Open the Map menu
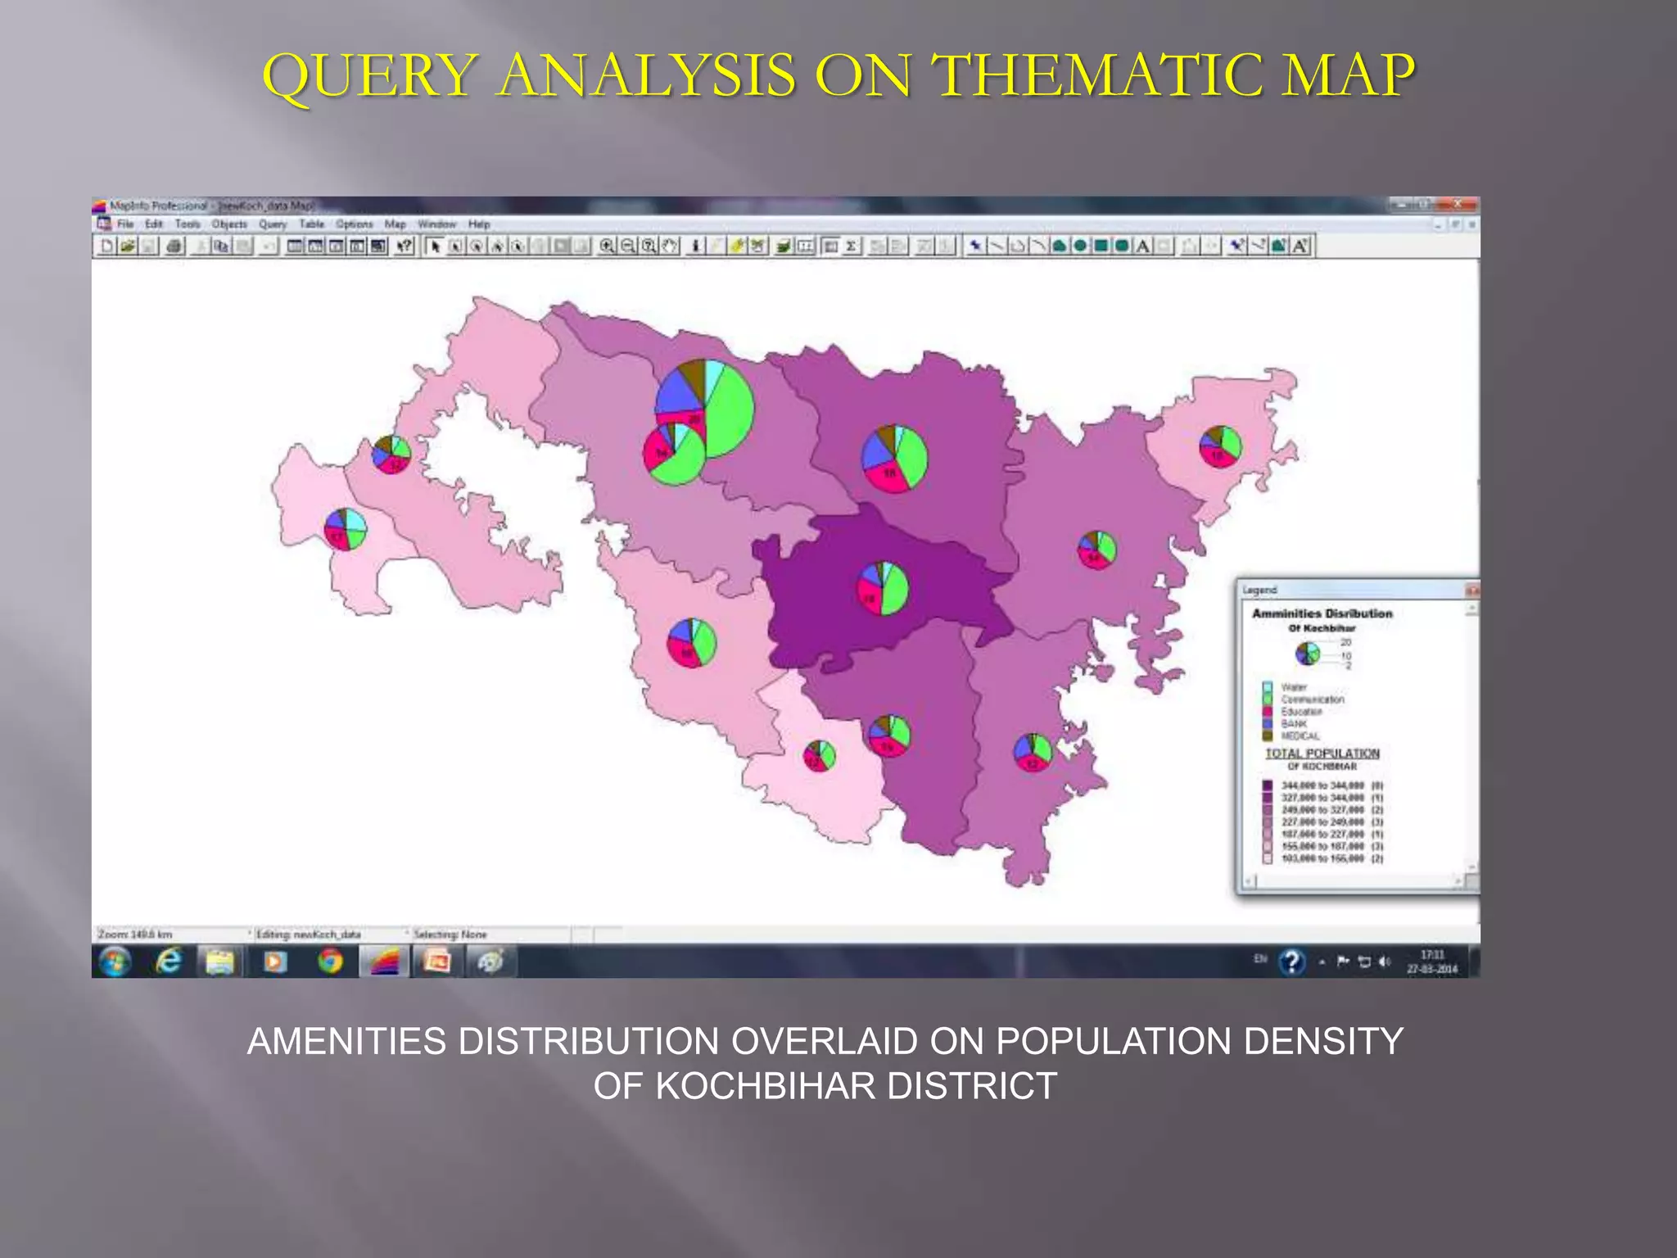 (x=396, y=224)
